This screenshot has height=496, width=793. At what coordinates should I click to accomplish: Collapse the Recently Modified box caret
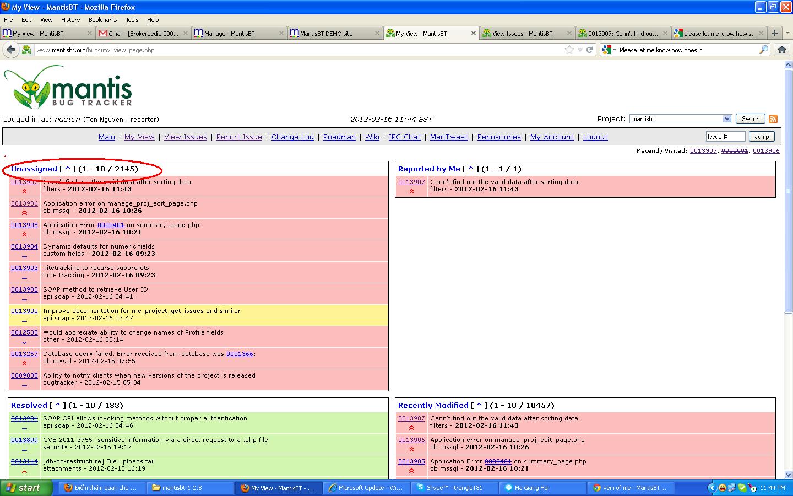point(479,406)
